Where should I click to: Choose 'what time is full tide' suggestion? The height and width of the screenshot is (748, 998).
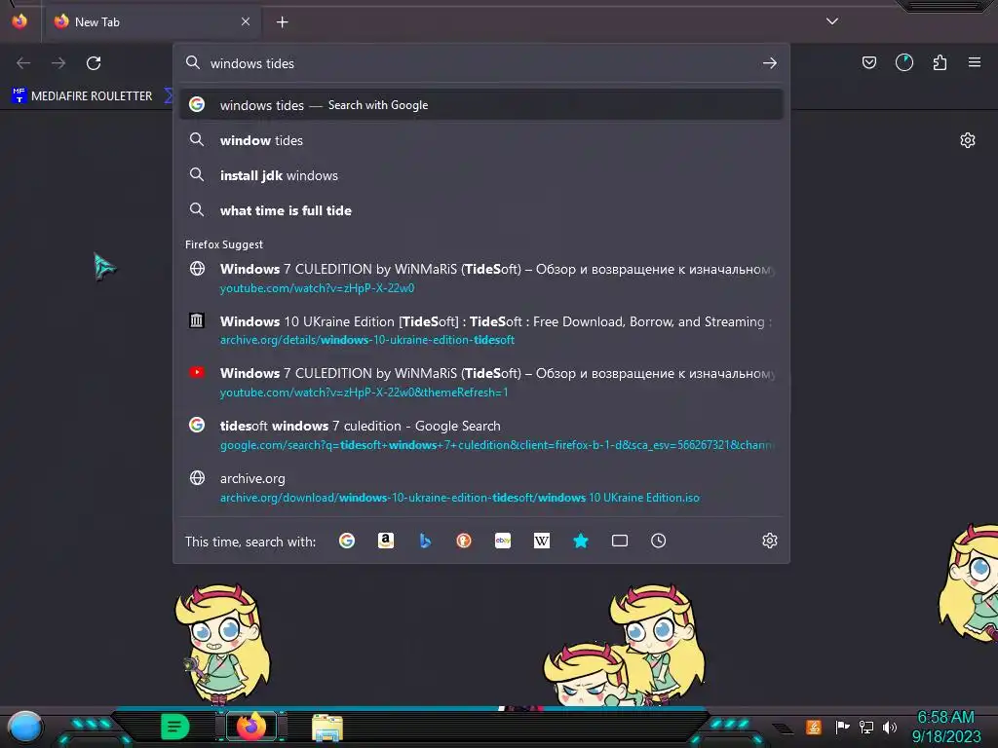[481, 210]
